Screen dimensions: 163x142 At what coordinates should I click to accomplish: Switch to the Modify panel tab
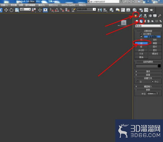(x=141, y=16)
